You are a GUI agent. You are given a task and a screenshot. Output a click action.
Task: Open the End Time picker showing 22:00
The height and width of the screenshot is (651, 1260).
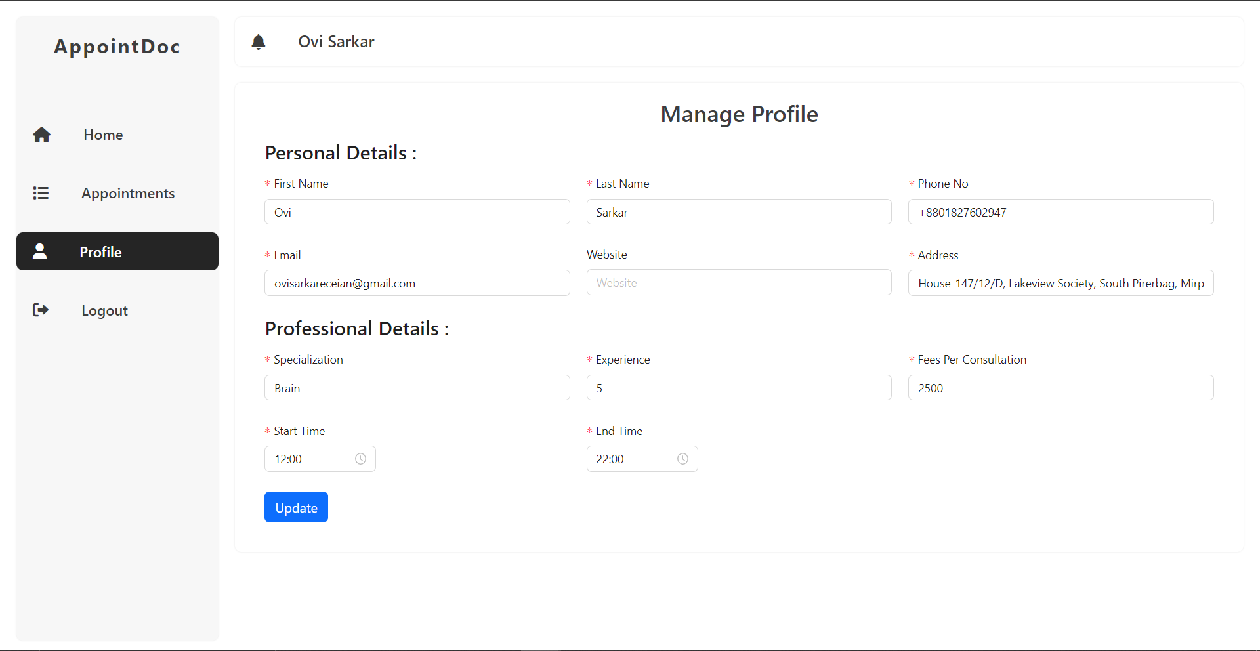click(x=642, y=459)
